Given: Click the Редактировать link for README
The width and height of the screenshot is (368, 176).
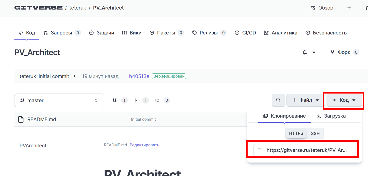Looking at the screenshot, I should point(144,145).
